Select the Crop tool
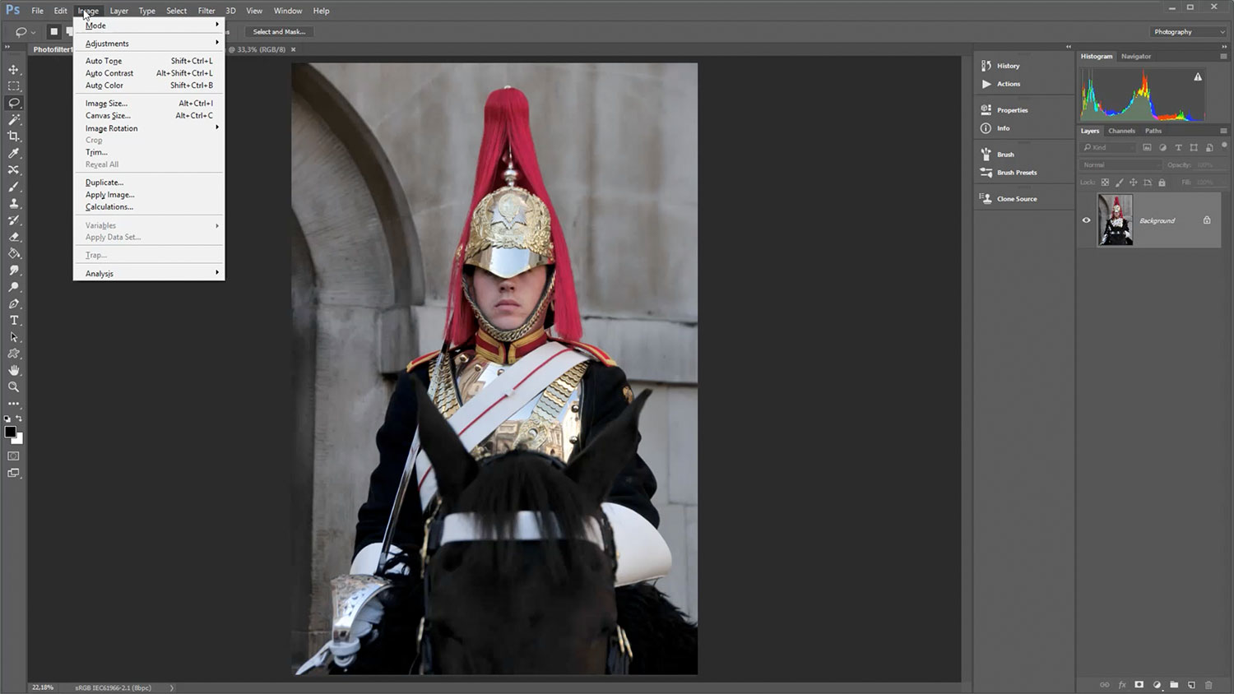 pyautogui.click(x=14, y=136)
